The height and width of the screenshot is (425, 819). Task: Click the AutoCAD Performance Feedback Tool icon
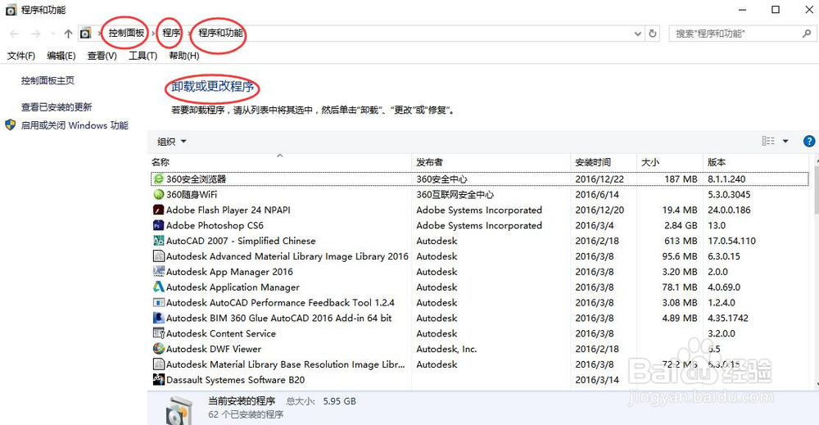click(x=159, y=303)
